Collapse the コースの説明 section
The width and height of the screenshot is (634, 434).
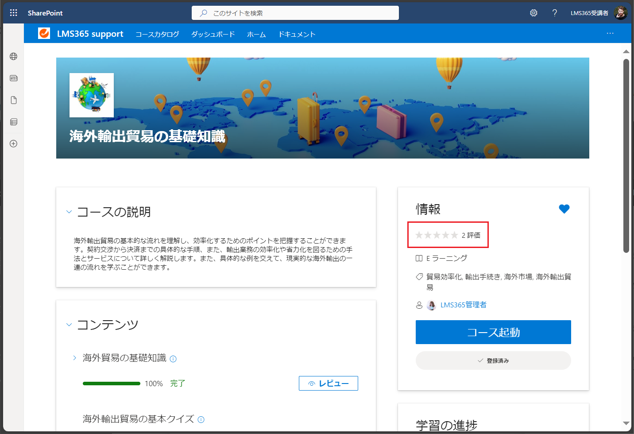[69, 212]
